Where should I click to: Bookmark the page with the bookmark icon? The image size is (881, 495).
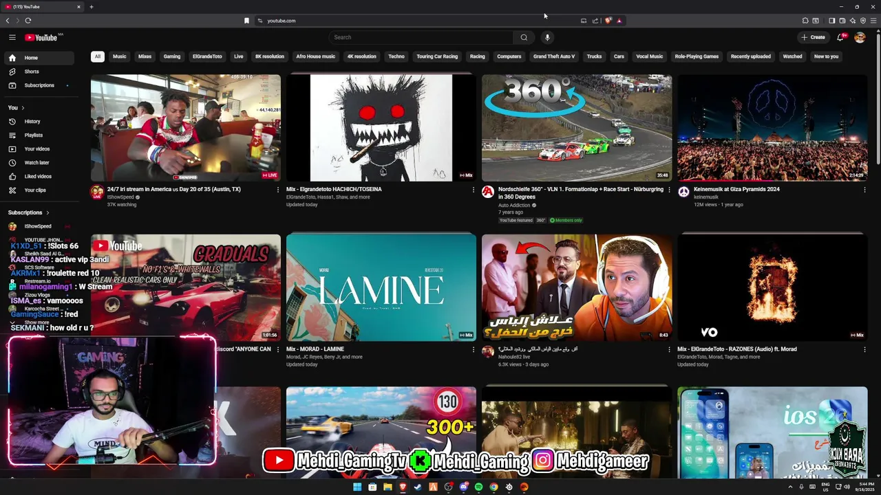[246, 21]
